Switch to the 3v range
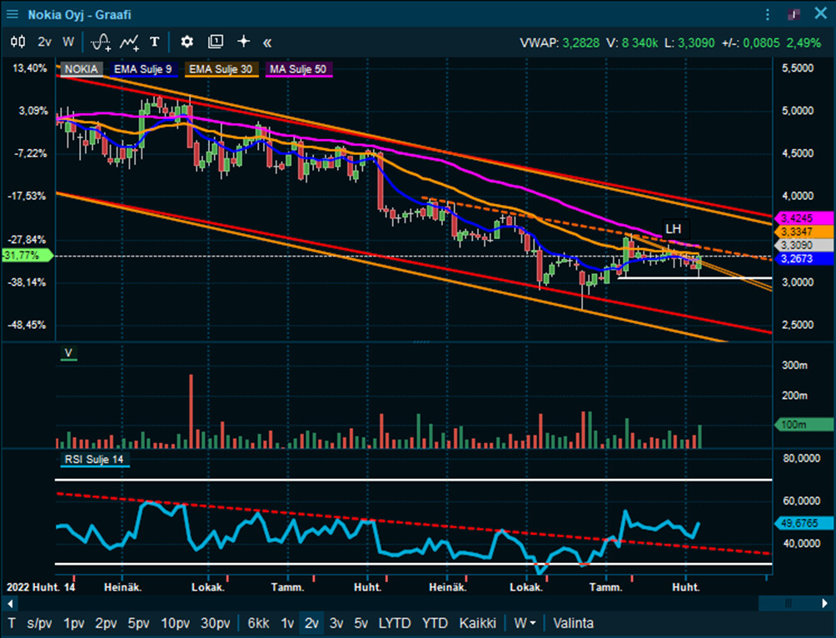The height and width of the screenshot is (638, 836). [x=336, y=623]
